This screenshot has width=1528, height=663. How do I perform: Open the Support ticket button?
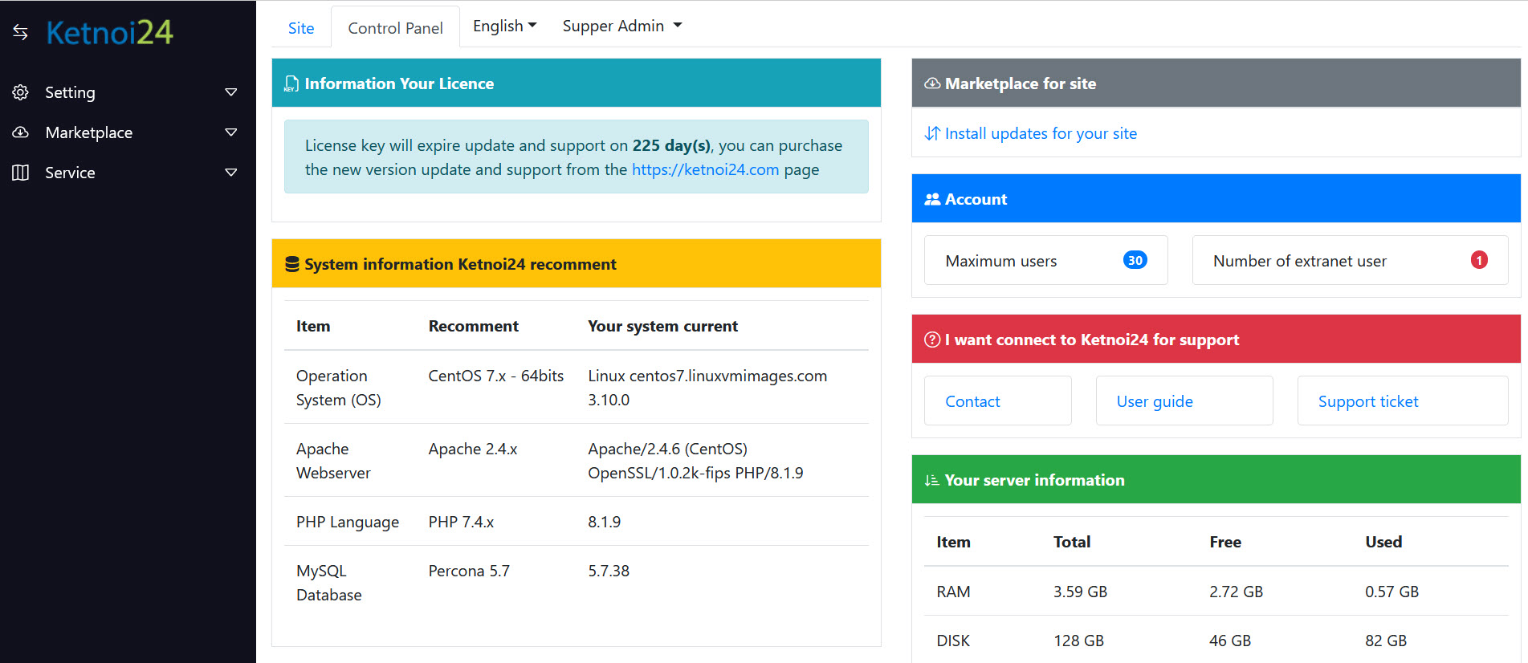(x=1403, y=401)
